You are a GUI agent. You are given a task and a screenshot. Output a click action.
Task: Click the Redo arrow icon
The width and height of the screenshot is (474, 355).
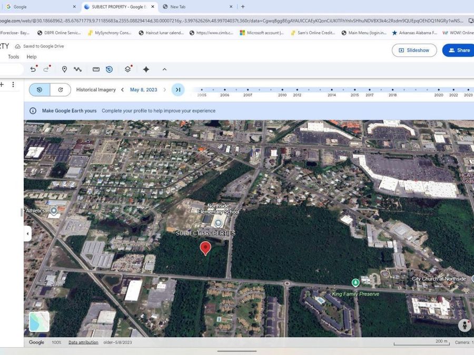point(46,69)
